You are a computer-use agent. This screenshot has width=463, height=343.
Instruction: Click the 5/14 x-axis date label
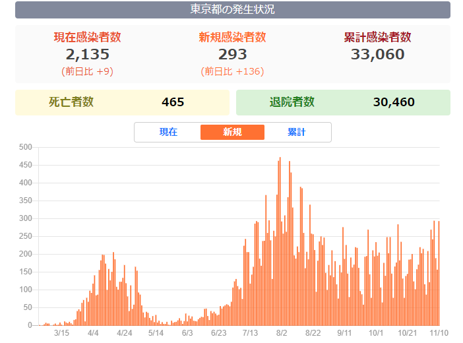156,333
